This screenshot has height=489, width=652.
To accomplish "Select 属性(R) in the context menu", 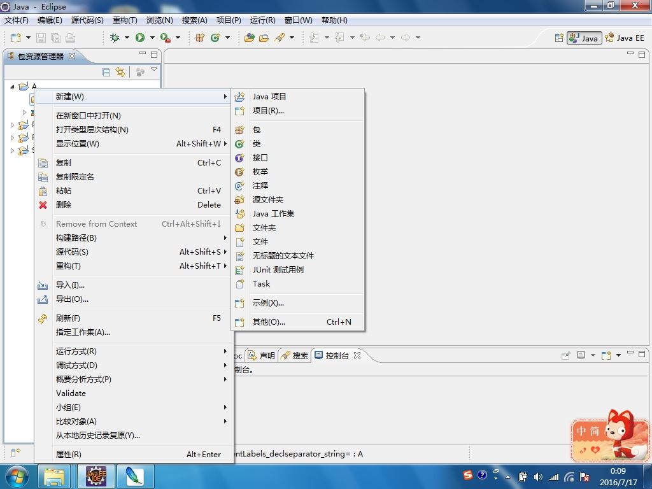I will (x=133, y=455).
